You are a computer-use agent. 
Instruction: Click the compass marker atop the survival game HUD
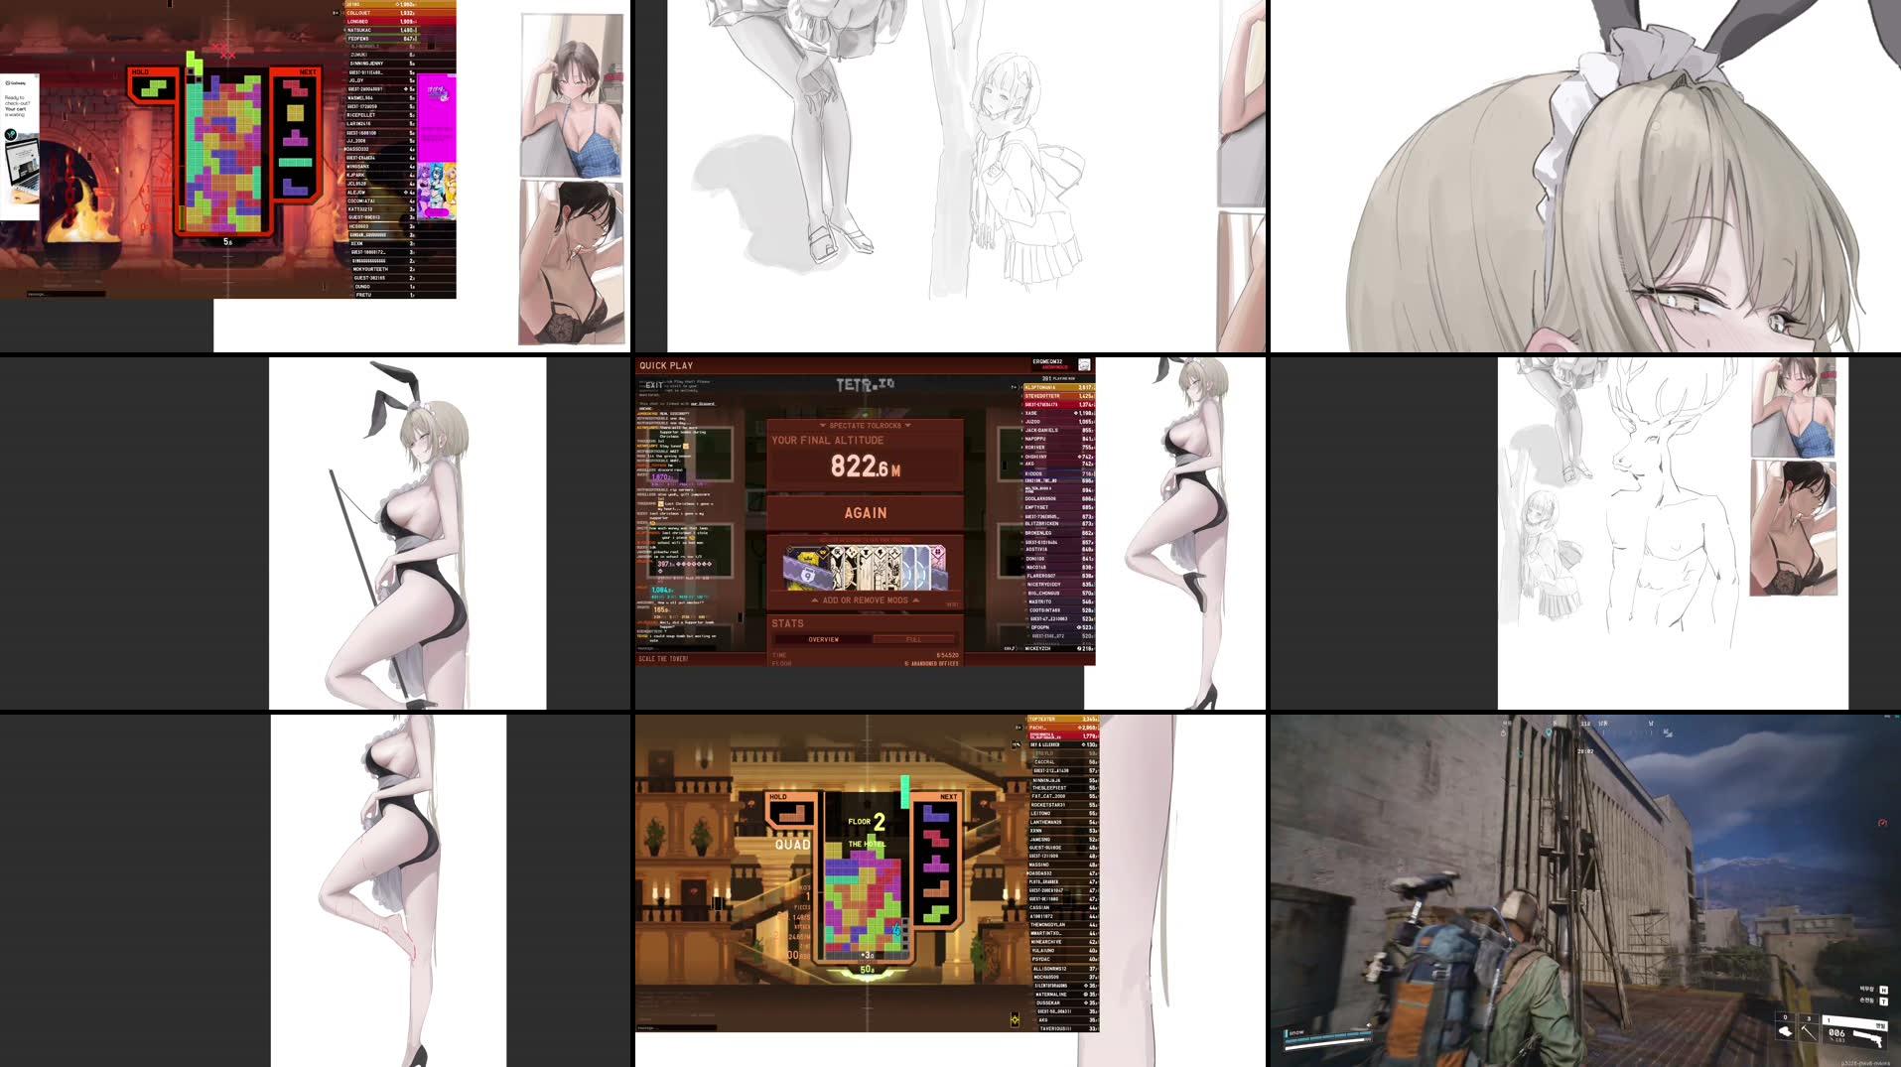pos(1549,733)
